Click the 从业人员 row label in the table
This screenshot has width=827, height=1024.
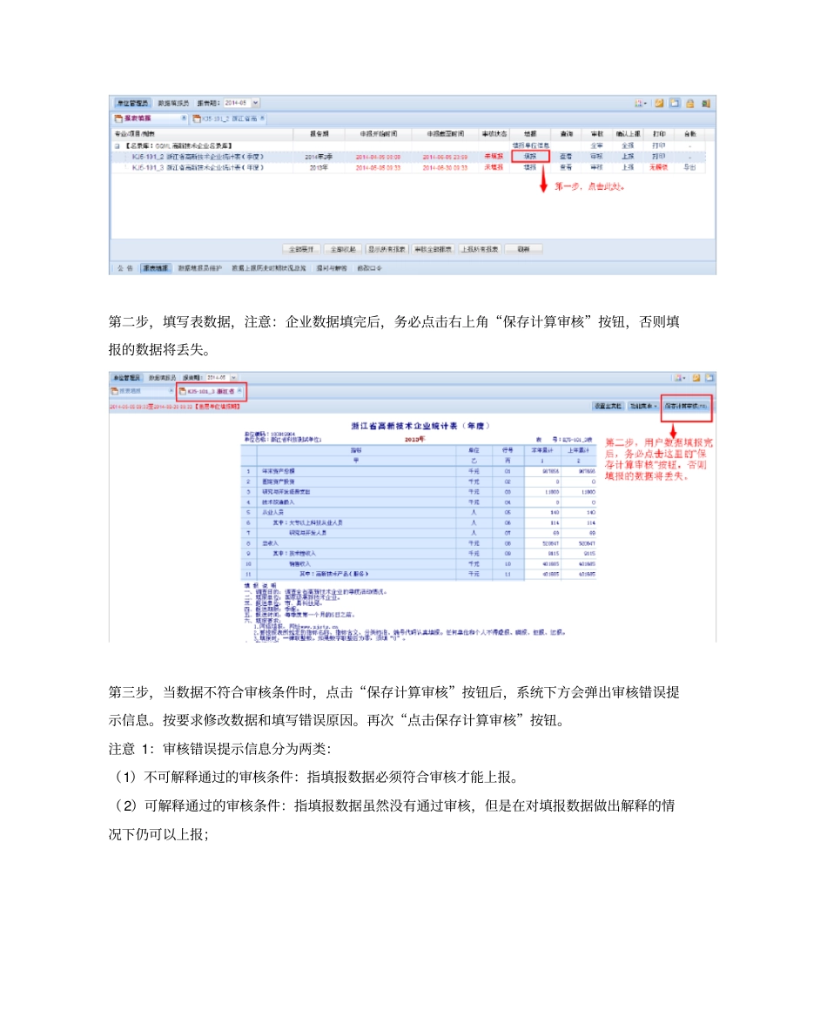272,513
